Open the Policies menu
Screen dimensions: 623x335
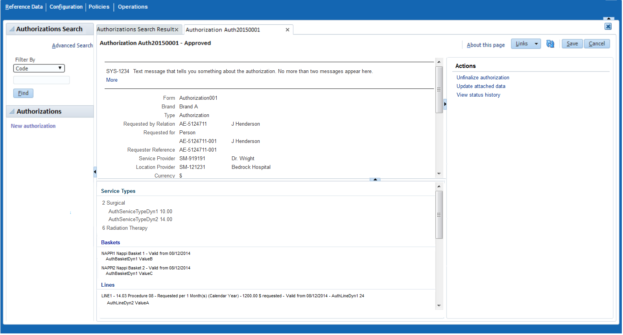tap(99, 7)
